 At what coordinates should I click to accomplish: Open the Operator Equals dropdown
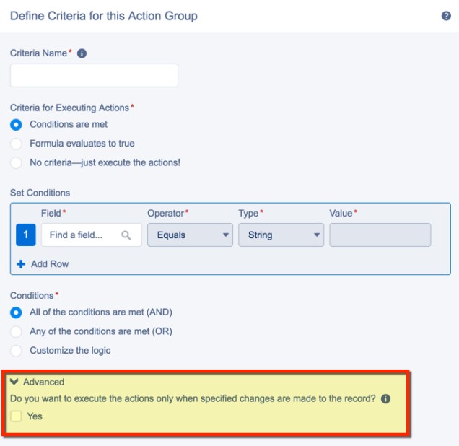pyautogui.click(x=190, y=235)
